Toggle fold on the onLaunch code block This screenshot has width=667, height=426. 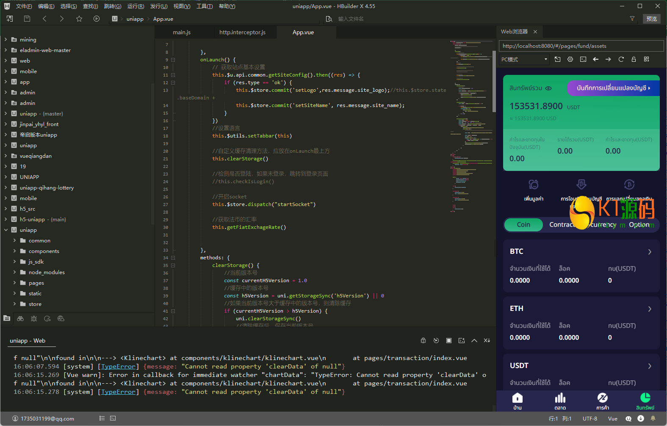coord(173,60)
